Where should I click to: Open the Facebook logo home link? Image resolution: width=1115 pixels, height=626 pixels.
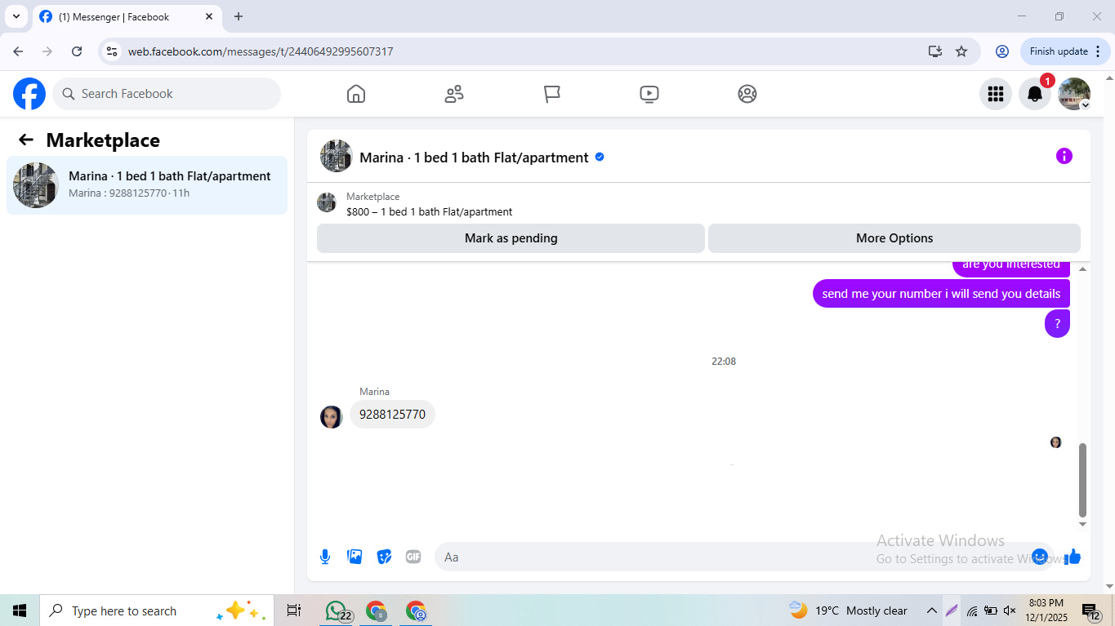click(x=29, y=94)
